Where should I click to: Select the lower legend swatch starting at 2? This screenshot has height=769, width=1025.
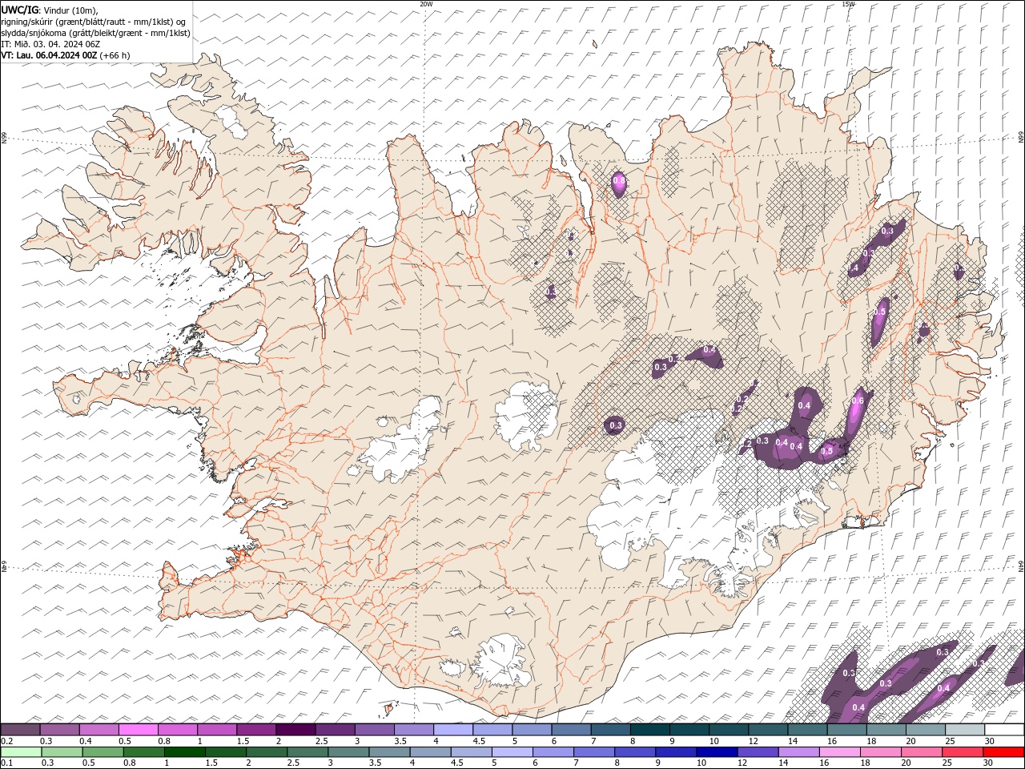266,752
